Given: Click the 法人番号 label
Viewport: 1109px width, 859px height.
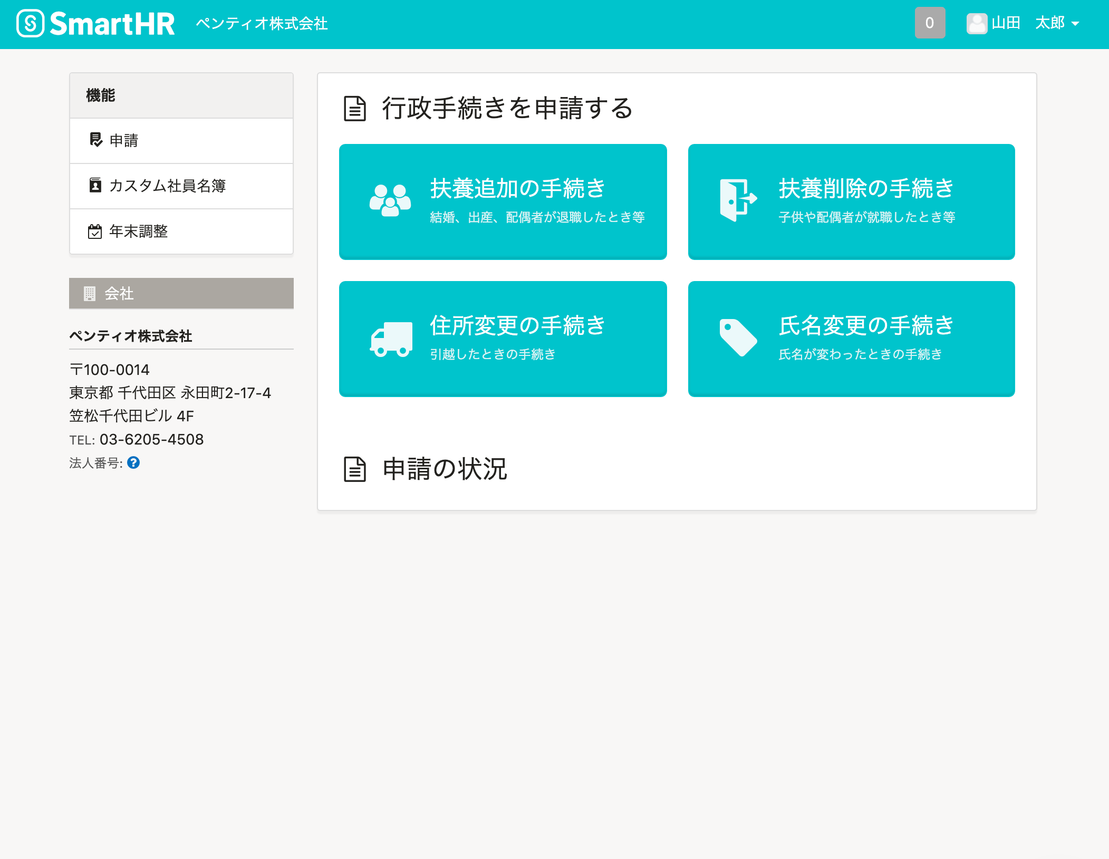Looking at the screenshot, I should pos(96,463).
